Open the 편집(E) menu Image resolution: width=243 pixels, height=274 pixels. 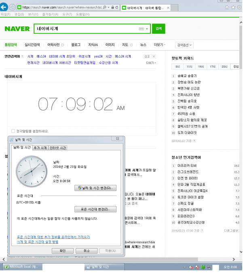19,14
